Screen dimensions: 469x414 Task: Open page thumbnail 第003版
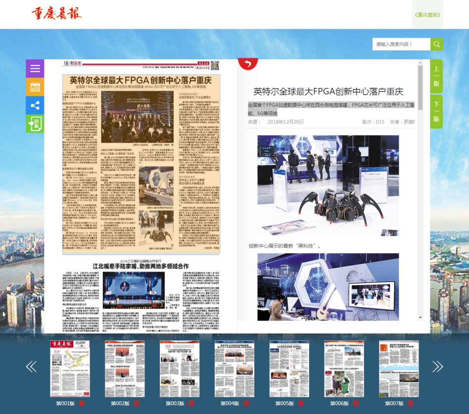180,369
